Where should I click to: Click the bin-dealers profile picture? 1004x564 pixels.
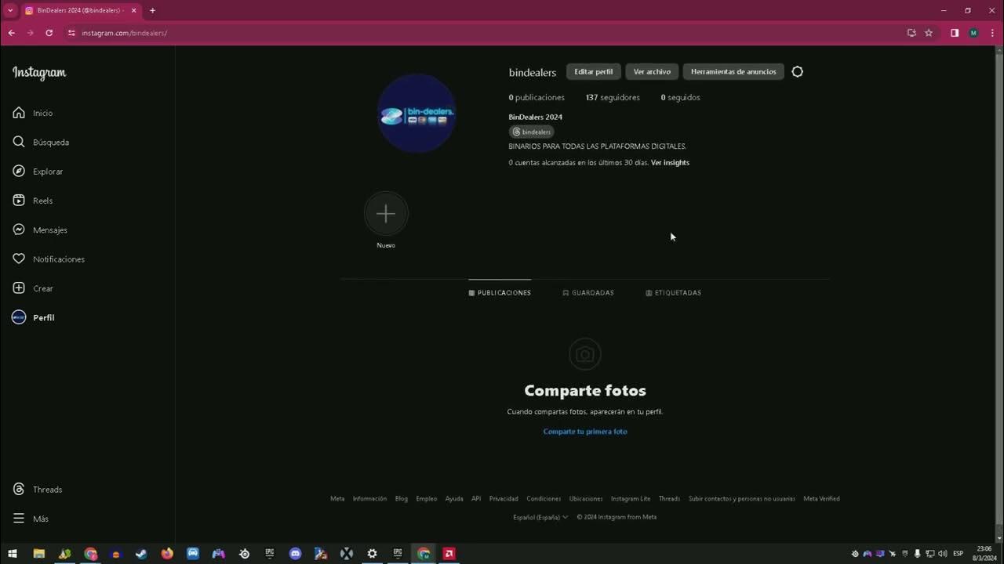417,114
